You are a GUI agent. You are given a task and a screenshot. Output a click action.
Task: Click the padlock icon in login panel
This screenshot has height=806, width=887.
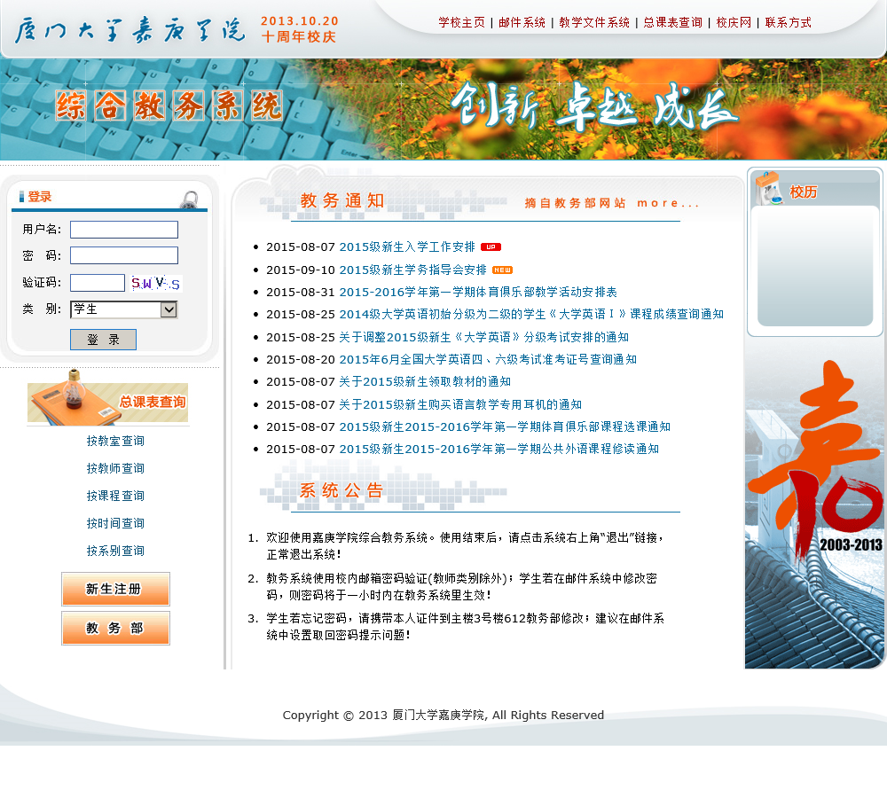(190, 200)
